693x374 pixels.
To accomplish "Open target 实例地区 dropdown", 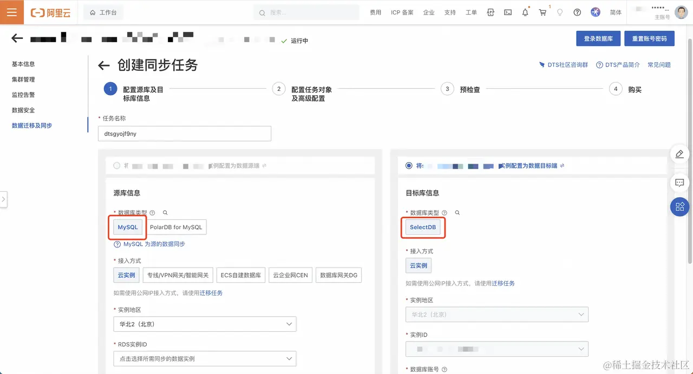I will click(496, 314).
